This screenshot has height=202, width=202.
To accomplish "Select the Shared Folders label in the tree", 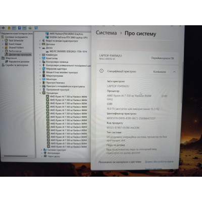I will tap(16, 47).
